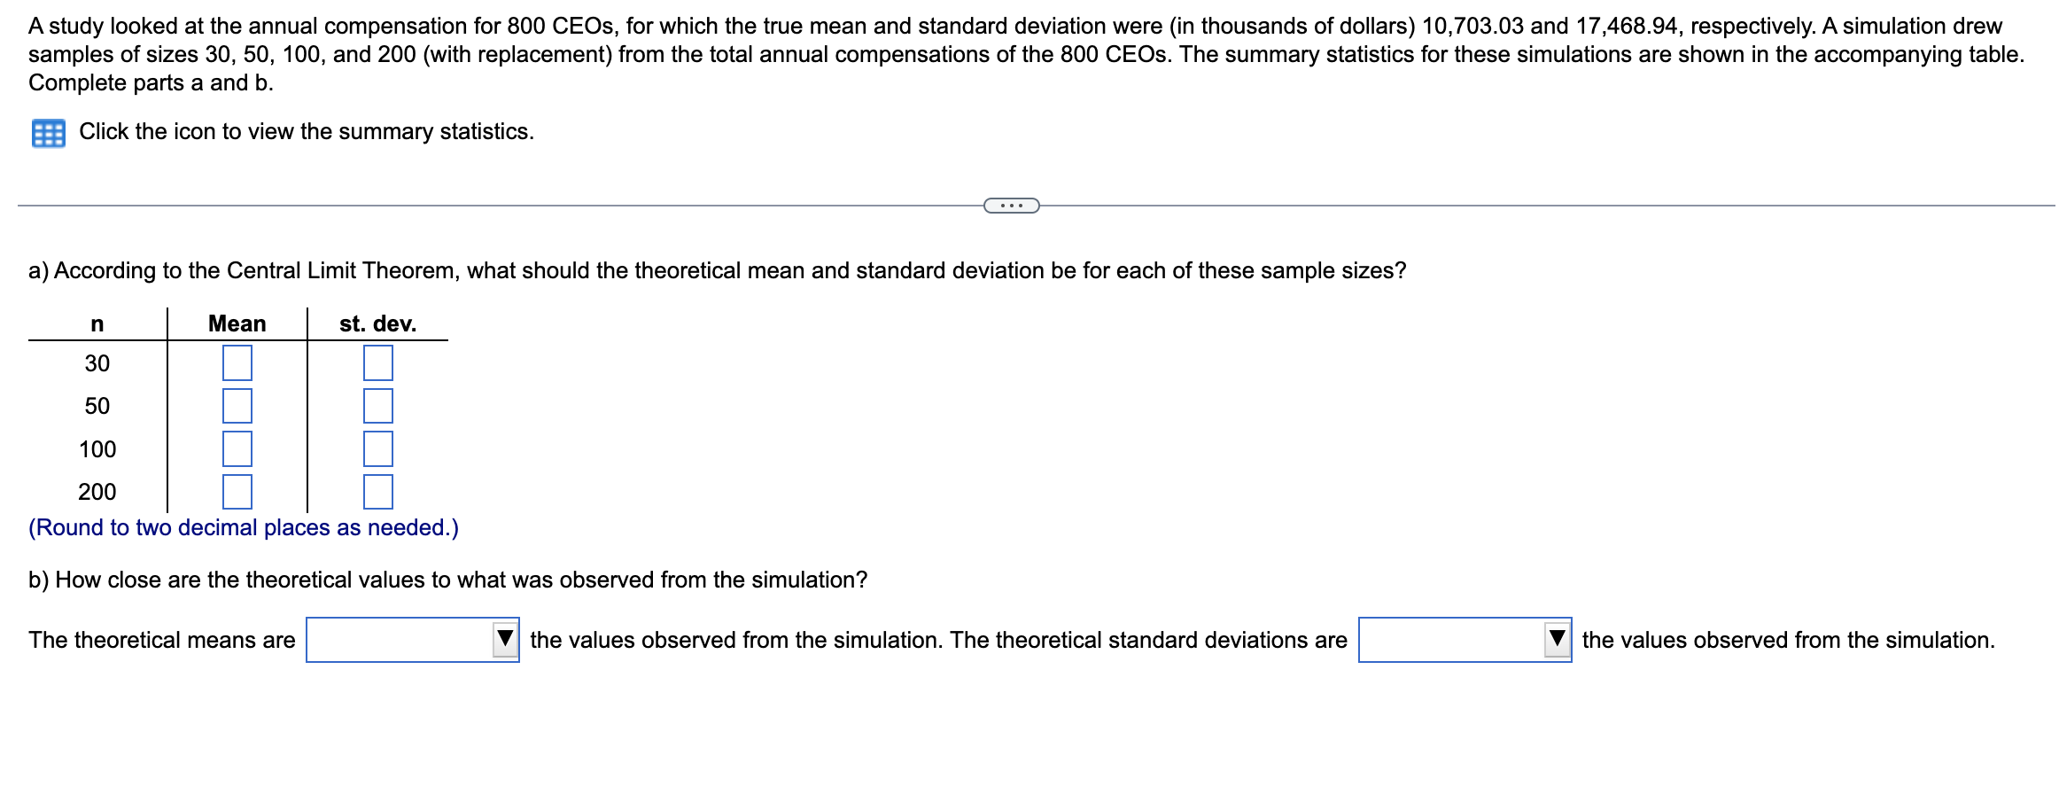Click the dropdown arrow after 'theoretical means are'
The width and height of the screenshot is (2059, 802).
click(x=505, y=639)
